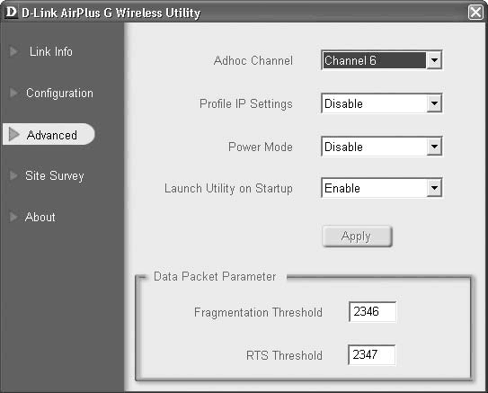Click the Fragmentation Threshold input field
Screen dimensions: 488x393
[x=372, y=311]
